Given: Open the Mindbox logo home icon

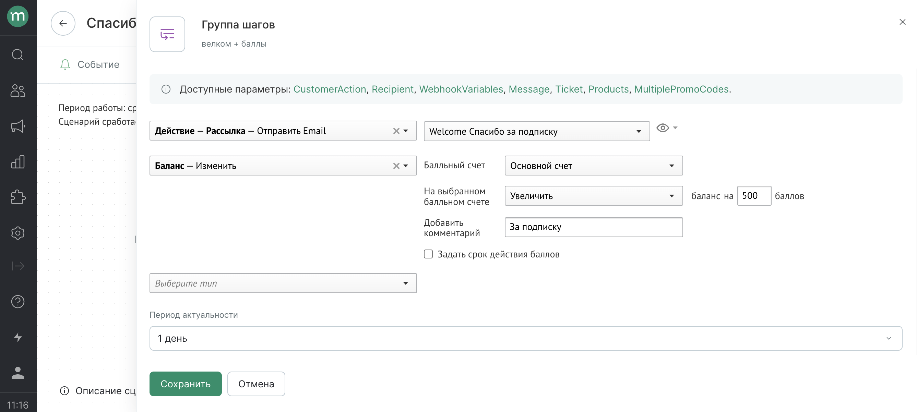Looking at the screenshot, I should [18, 16].
